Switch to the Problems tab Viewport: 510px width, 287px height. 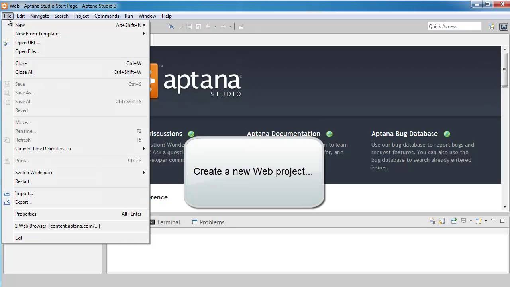(208, 222)
